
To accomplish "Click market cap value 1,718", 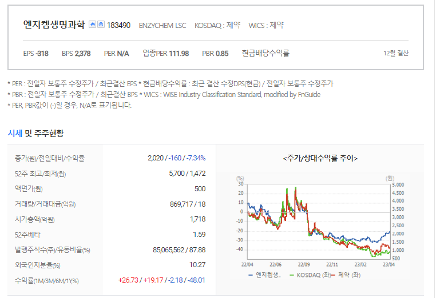I will click(198, 219).
